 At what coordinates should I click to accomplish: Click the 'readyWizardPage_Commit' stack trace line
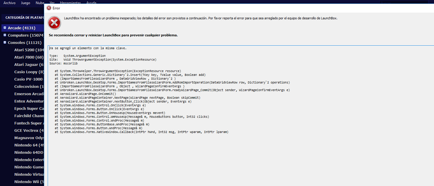tap(172, 90)
